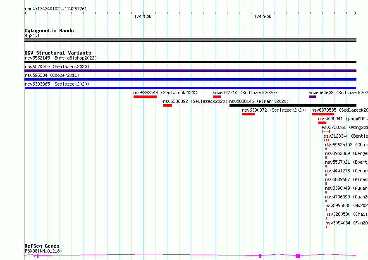Viewport: 368px width, 260px height.
Task: Open variant nsv5567021 label
Action: point(346,162)
